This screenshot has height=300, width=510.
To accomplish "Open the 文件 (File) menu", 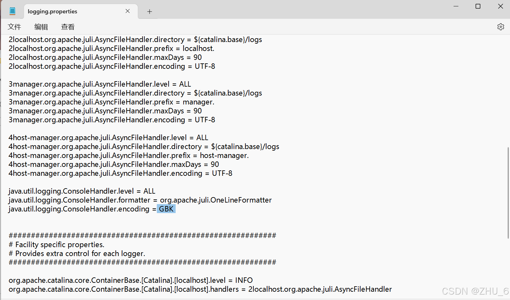I will coord(14,27).
